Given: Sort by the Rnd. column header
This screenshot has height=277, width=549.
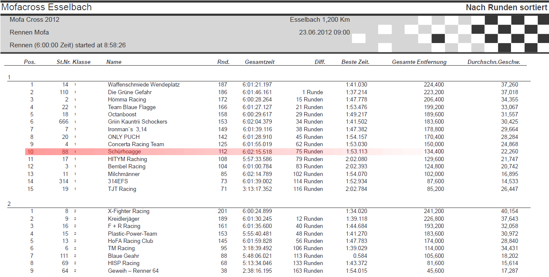Looking at the screenshot, I should pos(224,62).
